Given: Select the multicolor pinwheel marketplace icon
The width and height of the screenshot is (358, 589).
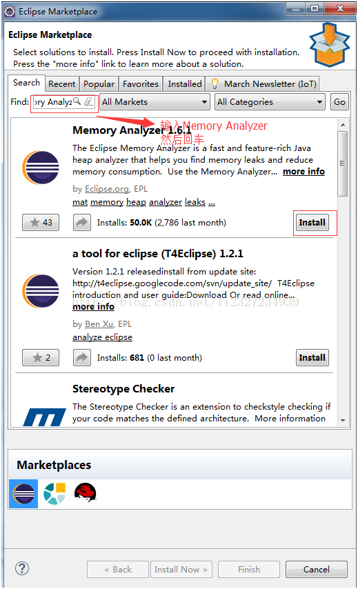Looking at the screenshot, I should pyautogui.click(x=54, y=494).
